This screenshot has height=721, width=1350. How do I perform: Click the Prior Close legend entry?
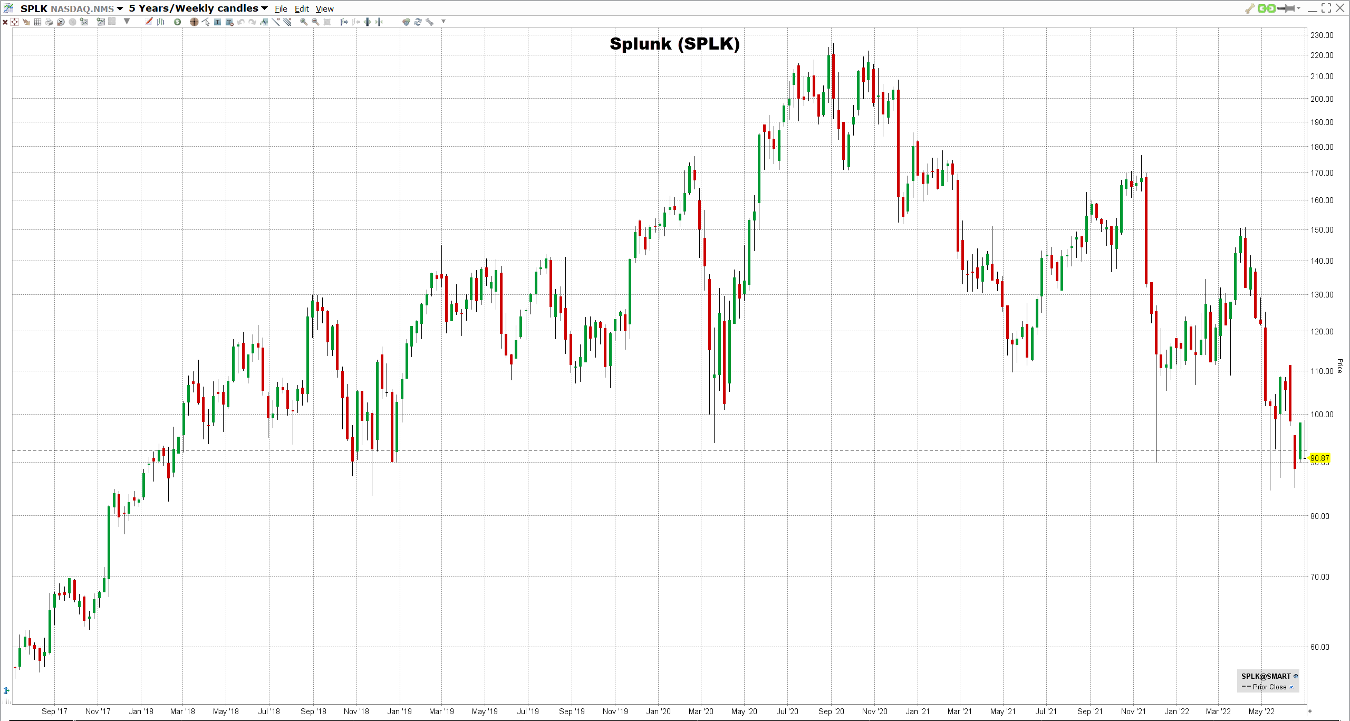click(x=1269, y=687)
